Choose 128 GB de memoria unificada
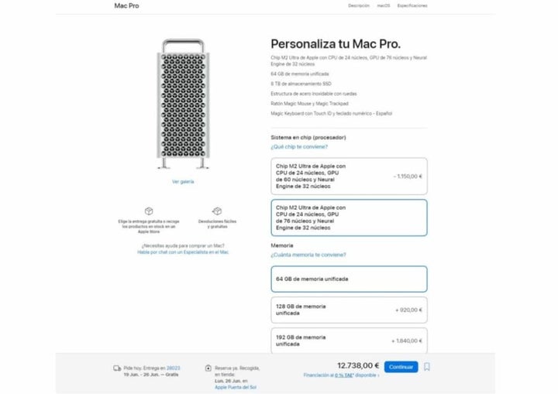558x394 pixels. 349,309
